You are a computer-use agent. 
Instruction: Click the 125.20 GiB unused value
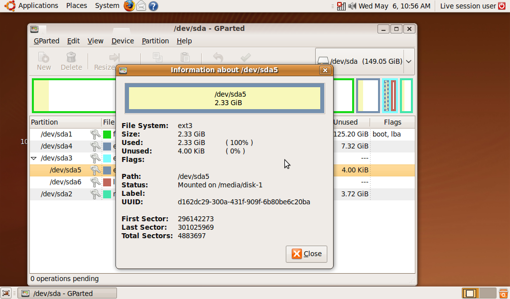click(x=351, y=135)
